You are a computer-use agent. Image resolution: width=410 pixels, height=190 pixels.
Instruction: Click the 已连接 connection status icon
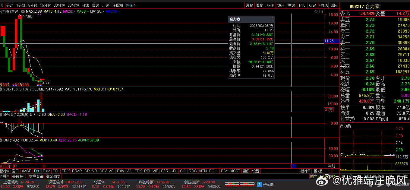pos(260,185)
